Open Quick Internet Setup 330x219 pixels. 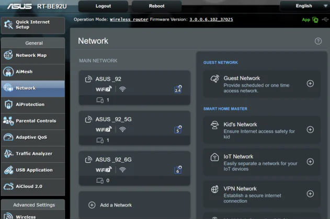[33, 25]
